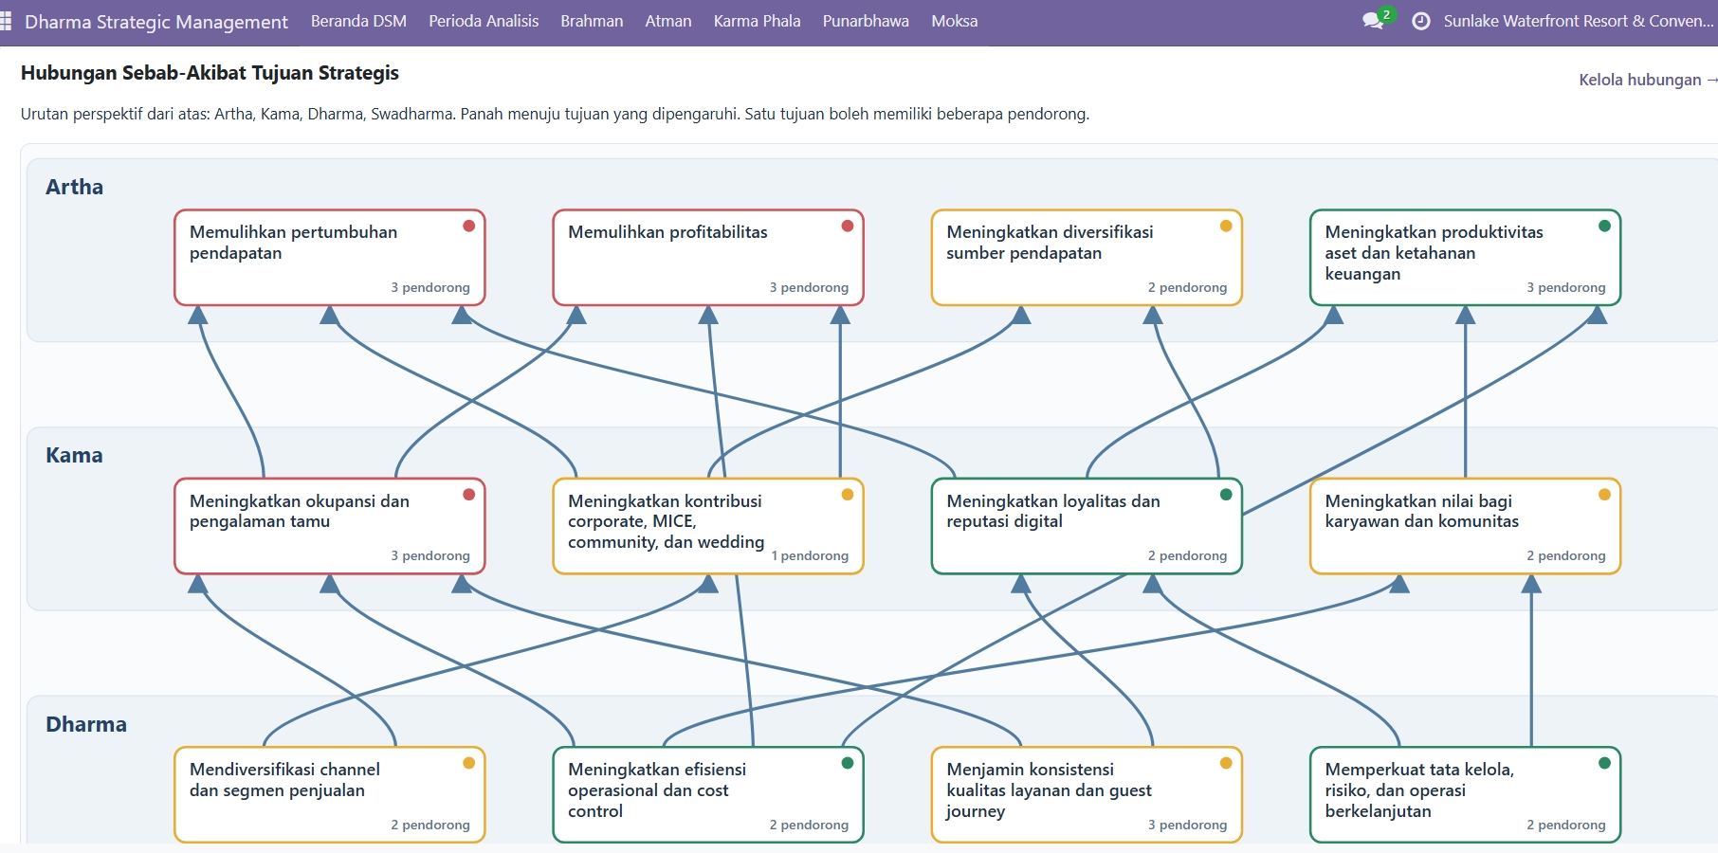This screenshot has height=853, width=1718.
Task: Click the Dharma Strategic Management app title
Action: coord(156,22)
